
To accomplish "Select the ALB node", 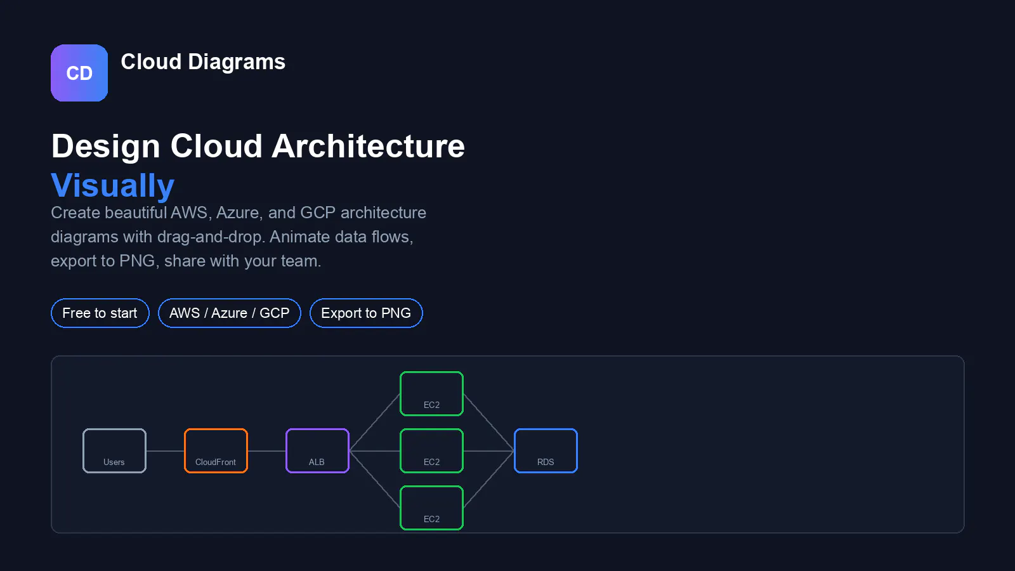I will coord(317,451).
